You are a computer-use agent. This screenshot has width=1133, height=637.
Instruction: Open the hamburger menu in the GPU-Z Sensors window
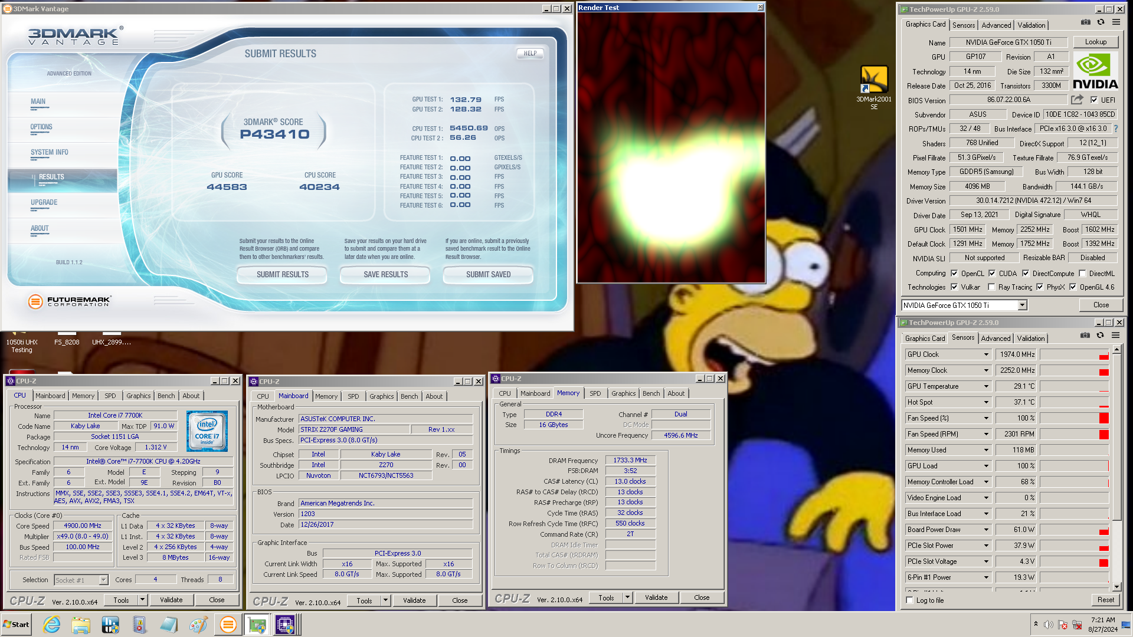1116,336
